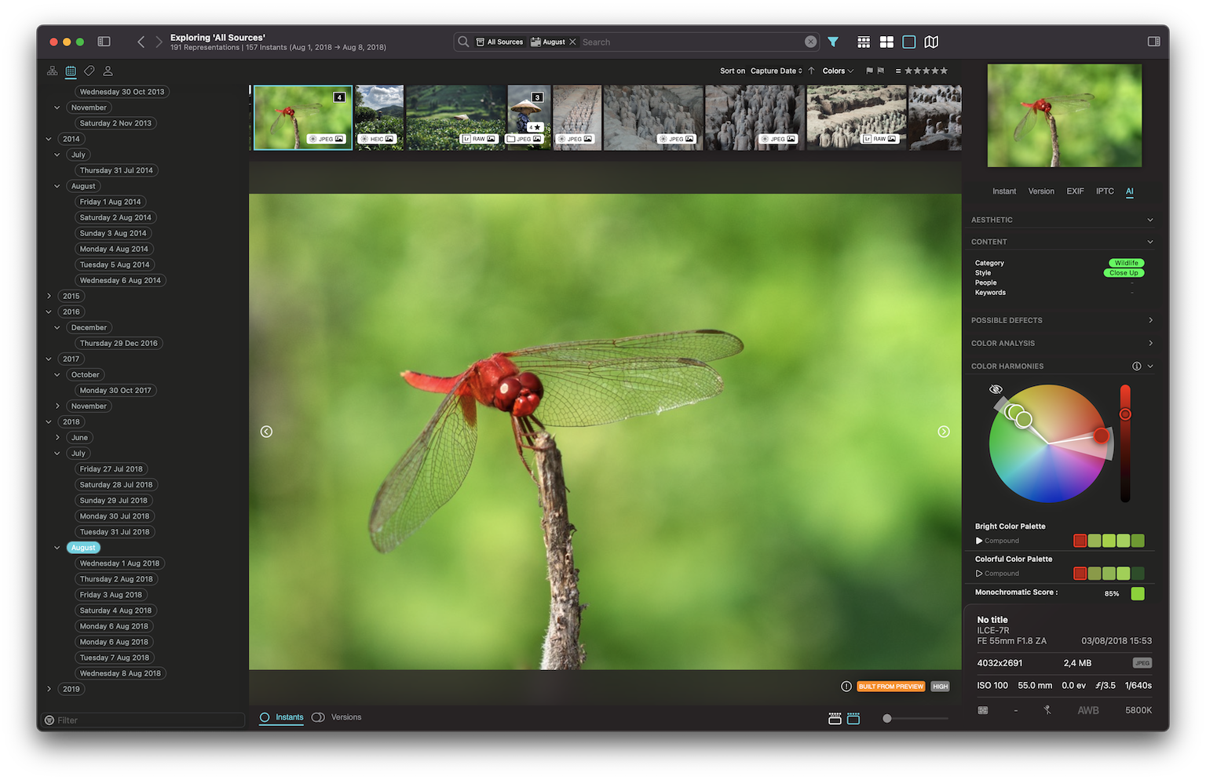The image size is (1206, 780).
Task: Select the Versions mode
Action: tap(337, 717)
